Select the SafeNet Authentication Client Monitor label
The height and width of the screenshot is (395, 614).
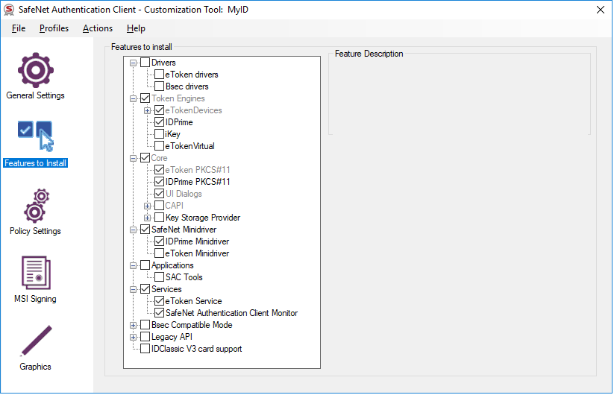[231, 313]
